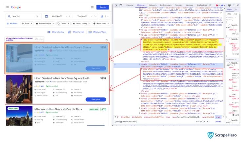Click the magnifier icon beside New York
The image size is (244, 143).
9,16
